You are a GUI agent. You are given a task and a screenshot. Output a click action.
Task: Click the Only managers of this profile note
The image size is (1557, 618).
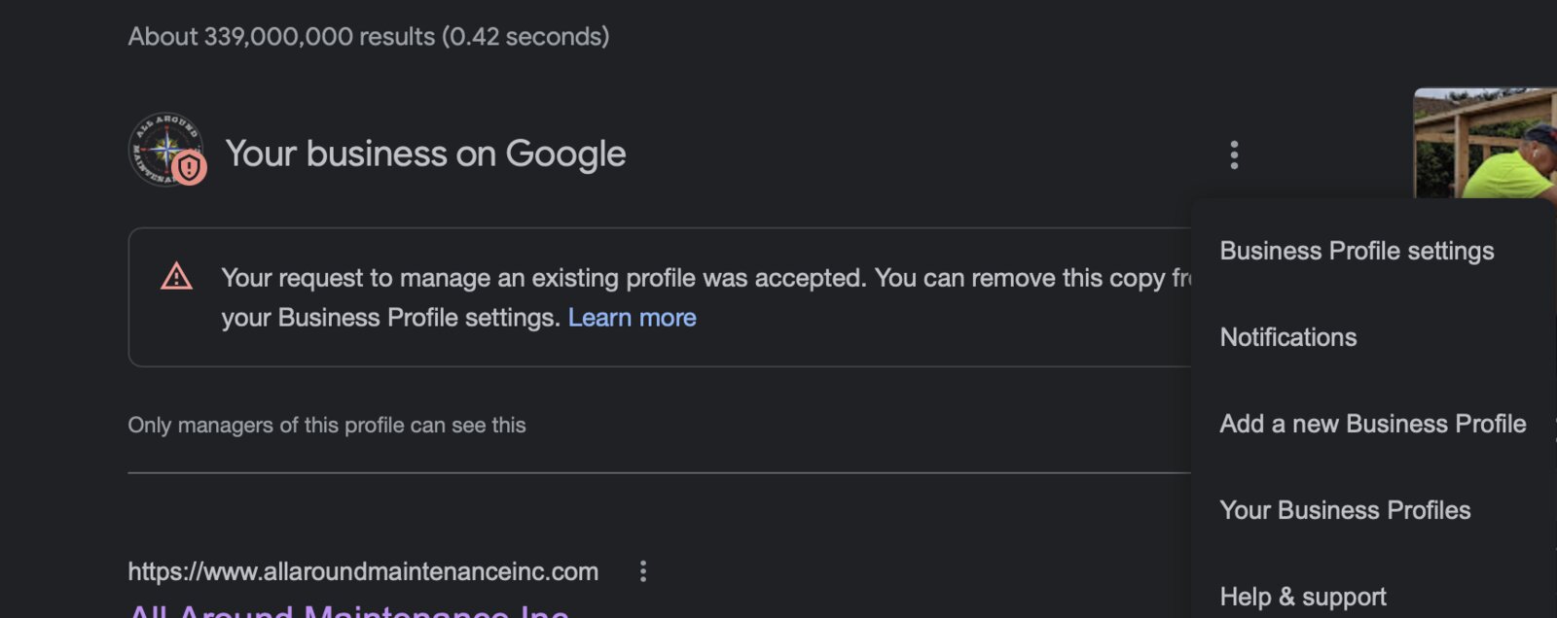327,425
